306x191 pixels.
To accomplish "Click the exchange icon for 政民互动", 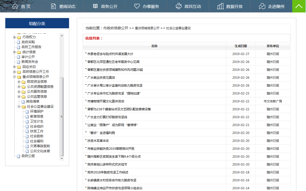I will (x=179, y=6).
